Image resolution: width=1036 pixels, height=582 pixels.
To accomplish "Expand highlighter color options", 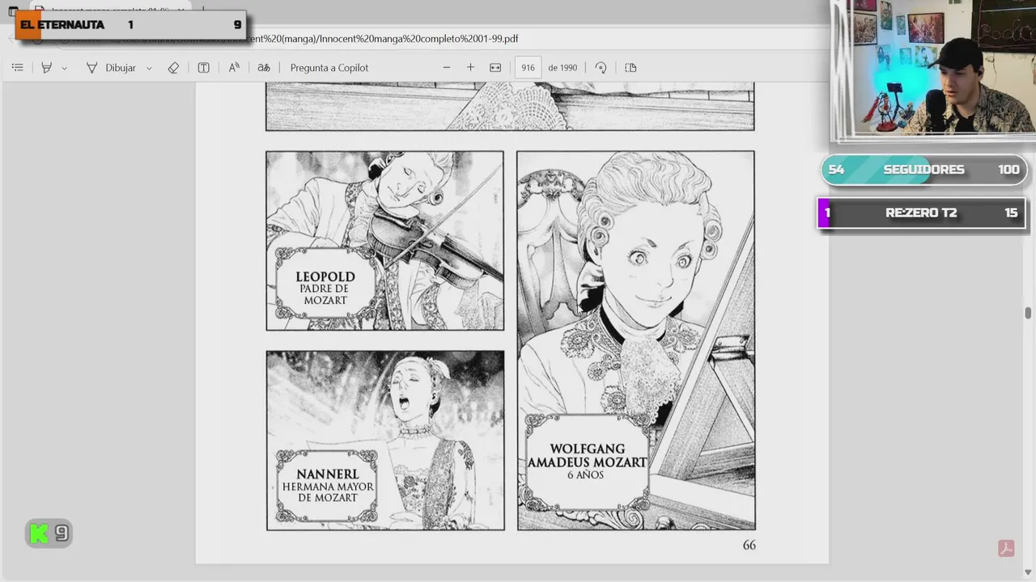I will 65,68.
